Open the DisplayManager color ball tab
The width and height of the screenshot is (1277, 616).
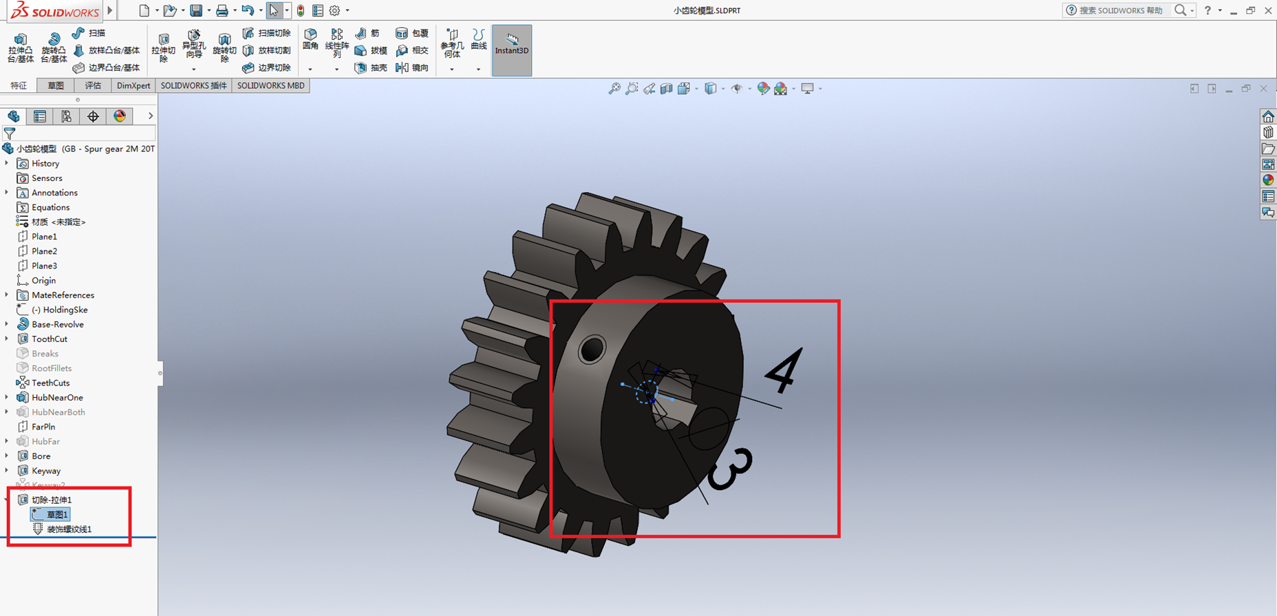[x=120, y=116]
